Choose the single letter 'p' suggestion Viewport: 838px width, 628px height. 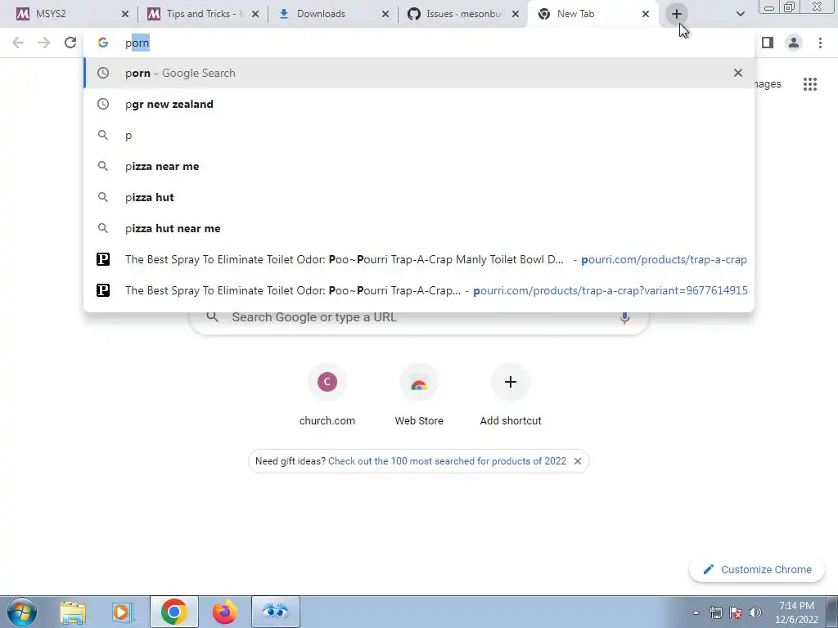click(419, 135)
